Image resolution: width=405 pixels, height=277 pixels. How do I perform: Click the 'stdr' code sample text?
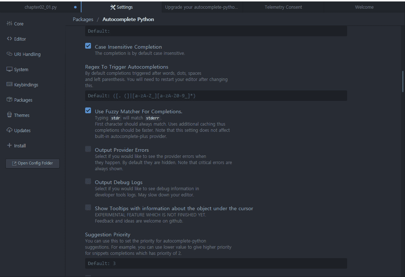pos(115,118)
